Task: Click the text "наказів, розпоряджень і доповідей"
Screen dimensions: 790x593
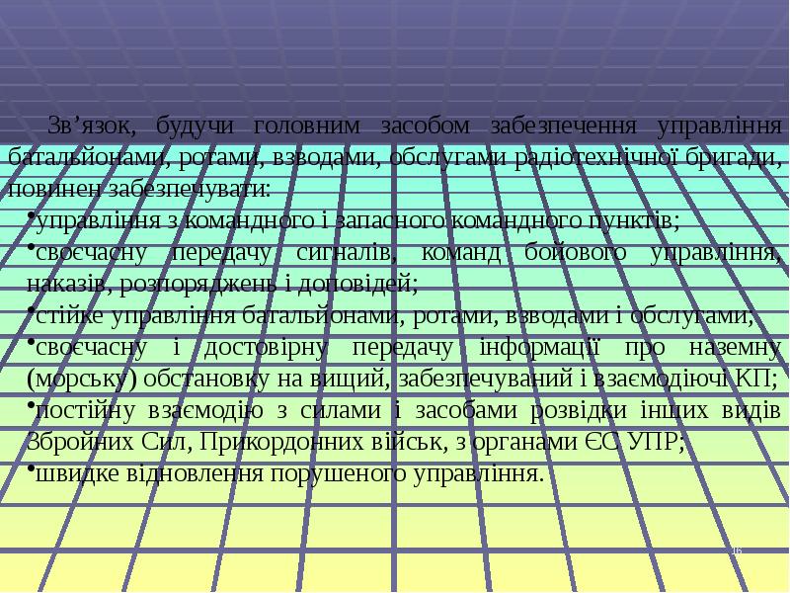Action: coord(221,285)
